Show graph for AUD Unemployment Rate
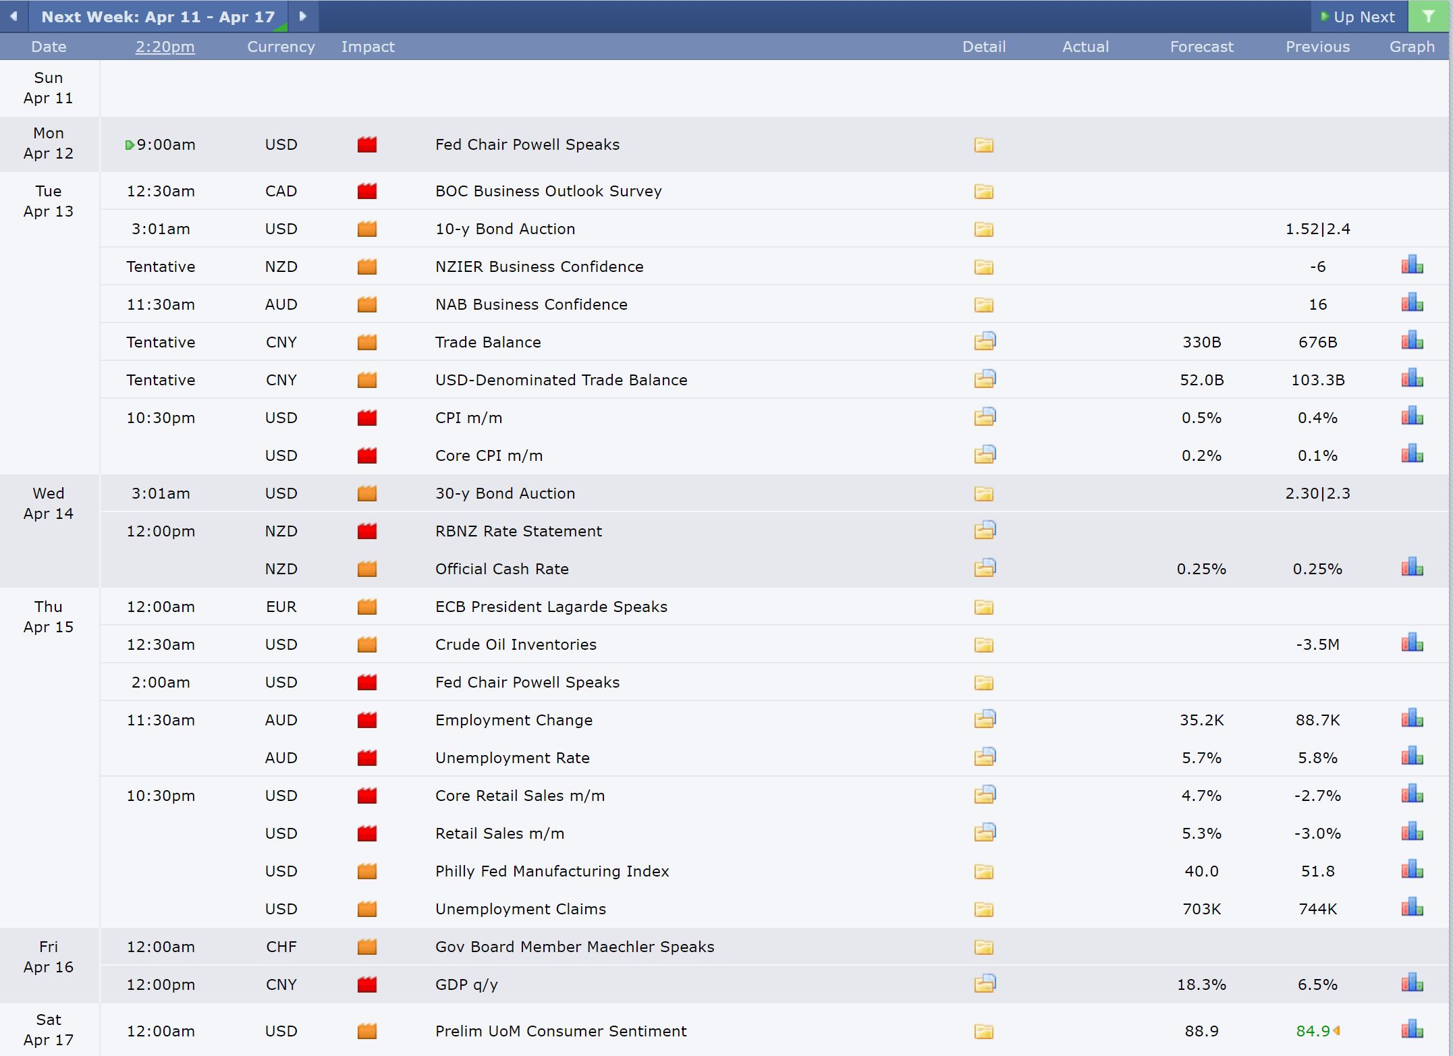 coord(1412,756)
